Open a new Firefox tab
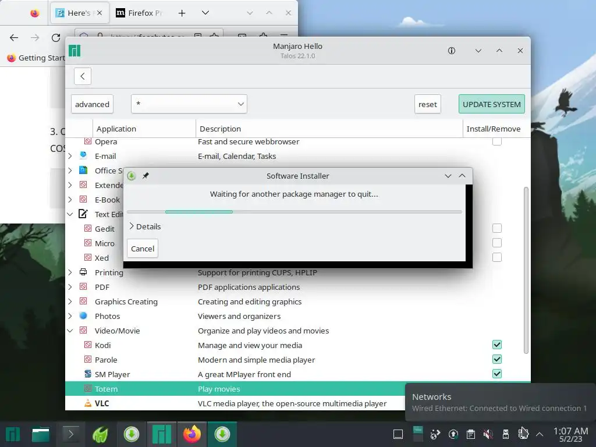The height and width of the screenshot is (447, 596). pyautogui.click(x=182, y=13)
